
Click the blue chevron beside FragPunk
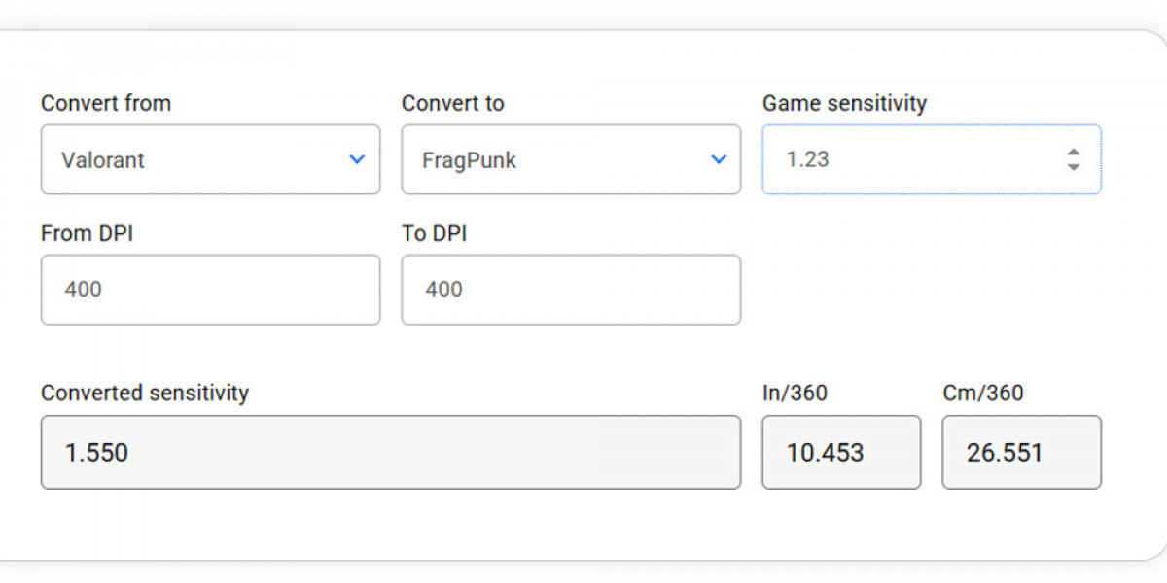[x=719, y=159]
